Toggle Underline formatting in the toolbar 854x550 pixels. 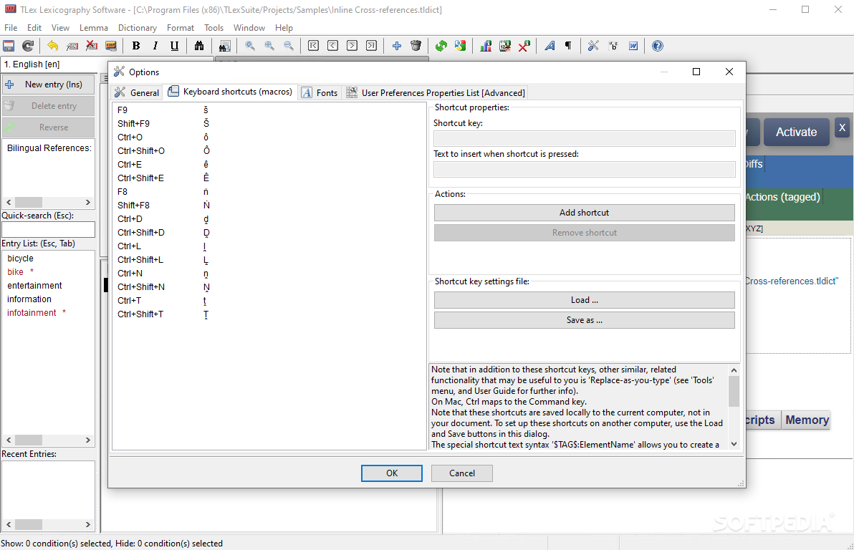coord(174,46)
